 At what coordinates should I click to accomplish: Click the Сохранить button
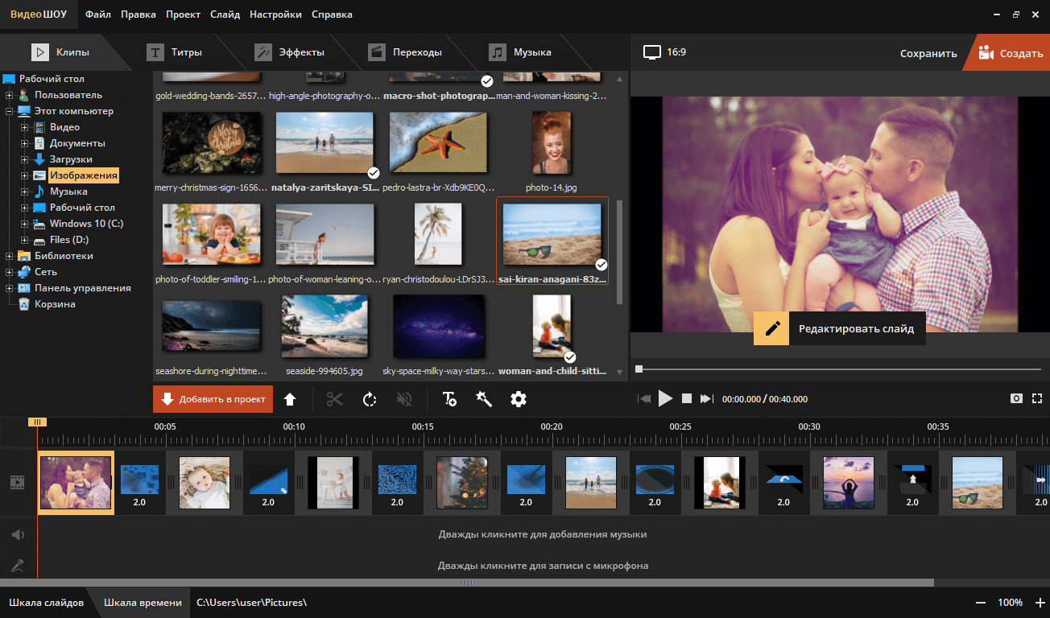click(928, 53)
